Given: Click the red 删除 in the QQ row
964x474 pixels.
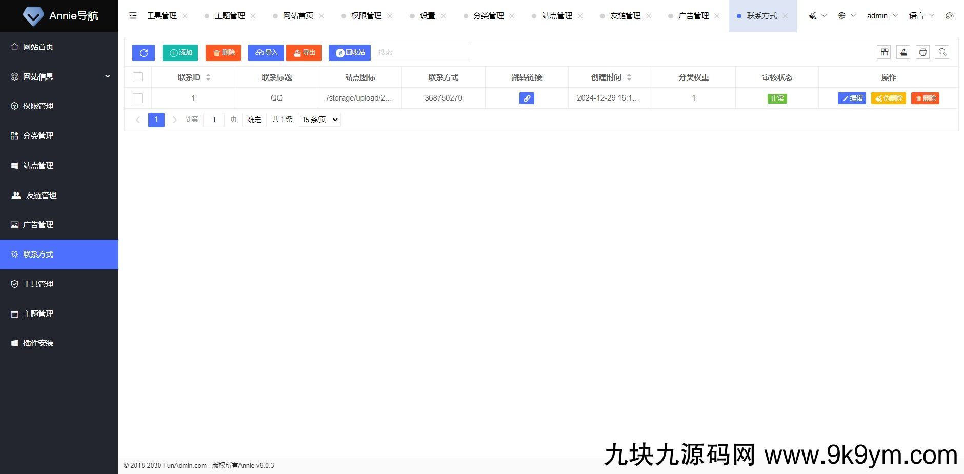Looking at the screenshot, I should point(925,98).
